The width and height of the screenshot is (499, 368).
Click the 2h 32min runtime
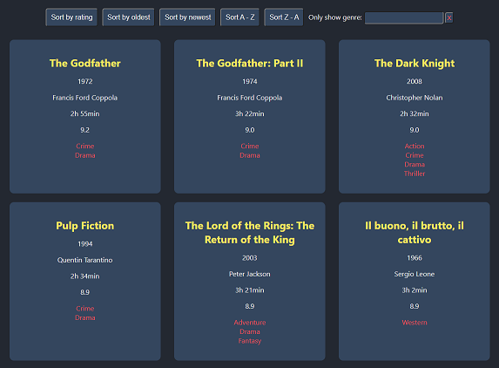[x=415, y=113]
